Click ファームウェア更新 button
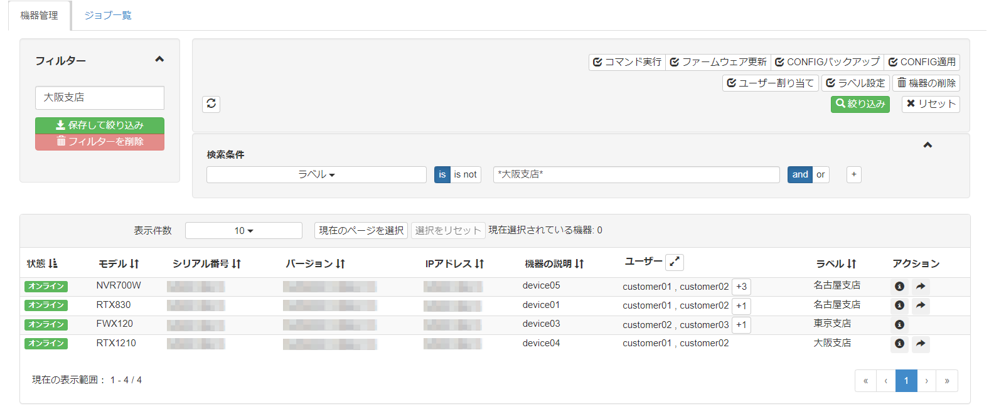 (718, 62)
